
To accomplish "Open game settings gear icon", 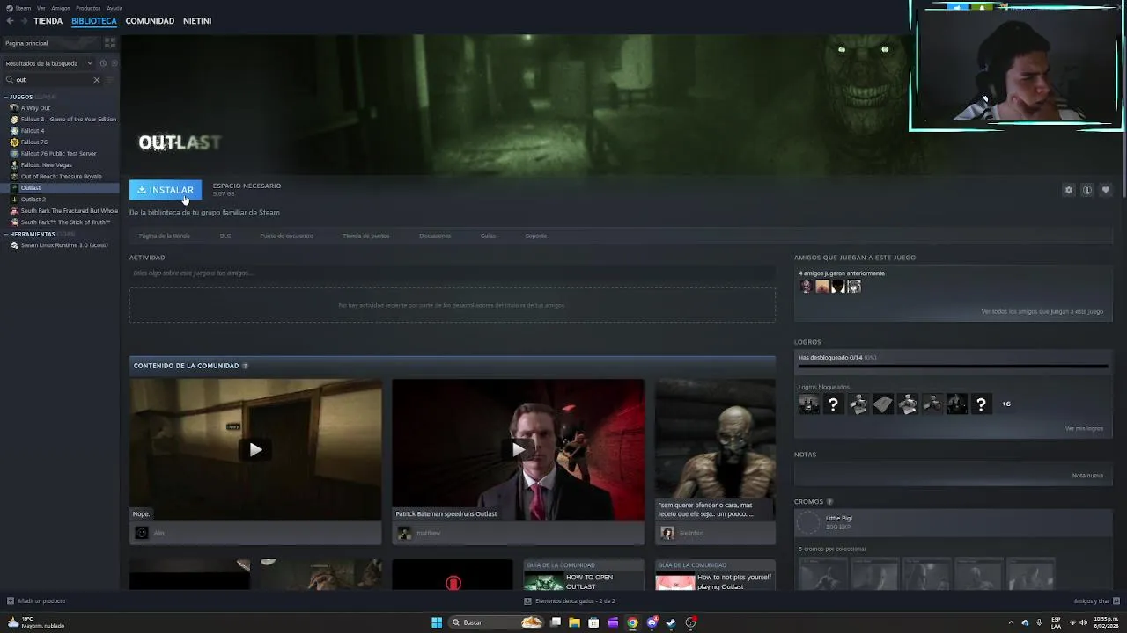I will [x=1069, y=190].
